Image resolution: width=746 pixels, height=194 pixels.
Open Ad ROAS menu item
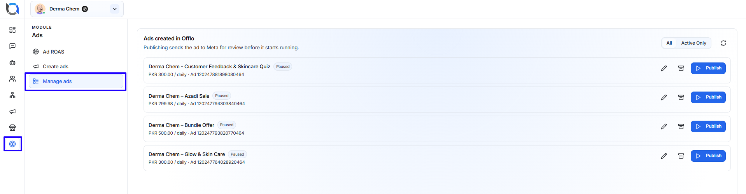coord(76,52)
